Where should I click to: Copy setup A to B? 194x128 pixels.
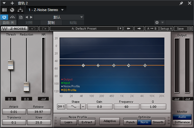pyautogui.click(x=152, y=29)
